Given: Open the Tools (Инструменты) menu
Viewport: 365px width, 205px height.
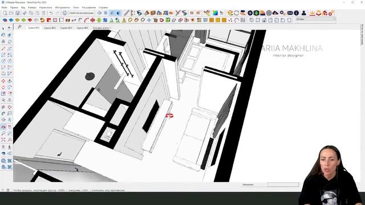Looking at the screenshot, I should tap(62, 7).
